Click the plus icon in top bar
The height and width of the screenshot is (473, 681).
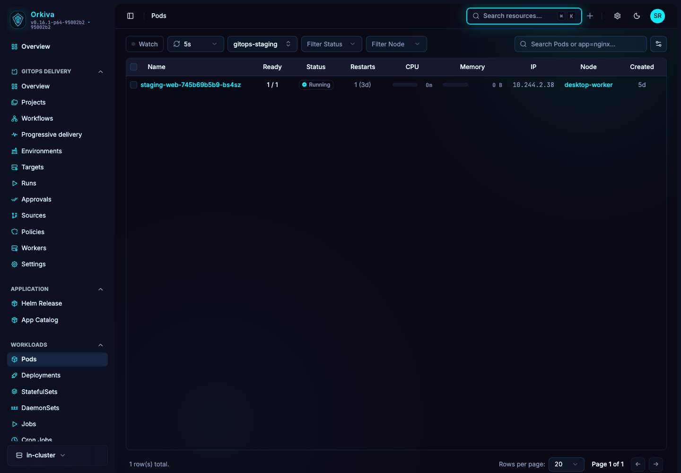[590, 16]
